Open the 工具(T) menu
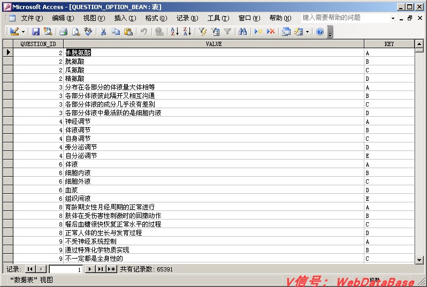Image resolution: width=427 pixels, height=287 pixels. point(218,18)
